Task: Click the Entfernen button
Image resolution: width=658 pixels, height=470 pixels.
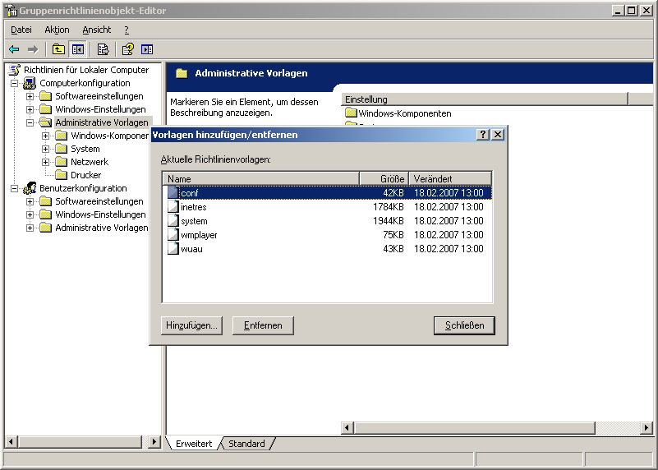Action: coord(262,325)
